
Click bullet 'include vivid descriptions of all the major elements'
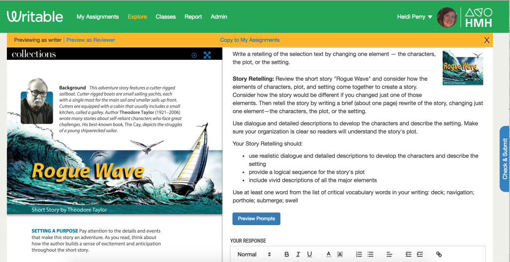point(313,180)
